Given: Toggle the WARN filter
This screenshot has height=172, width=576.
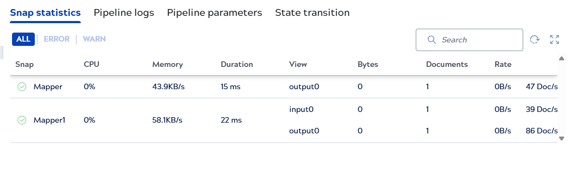Looking at the screenshot, I should (x=94, y=39).
